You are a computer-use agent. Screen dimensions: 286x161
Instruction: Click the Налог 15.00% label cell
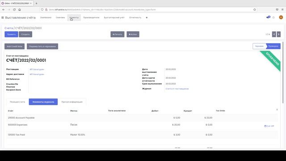77,135
